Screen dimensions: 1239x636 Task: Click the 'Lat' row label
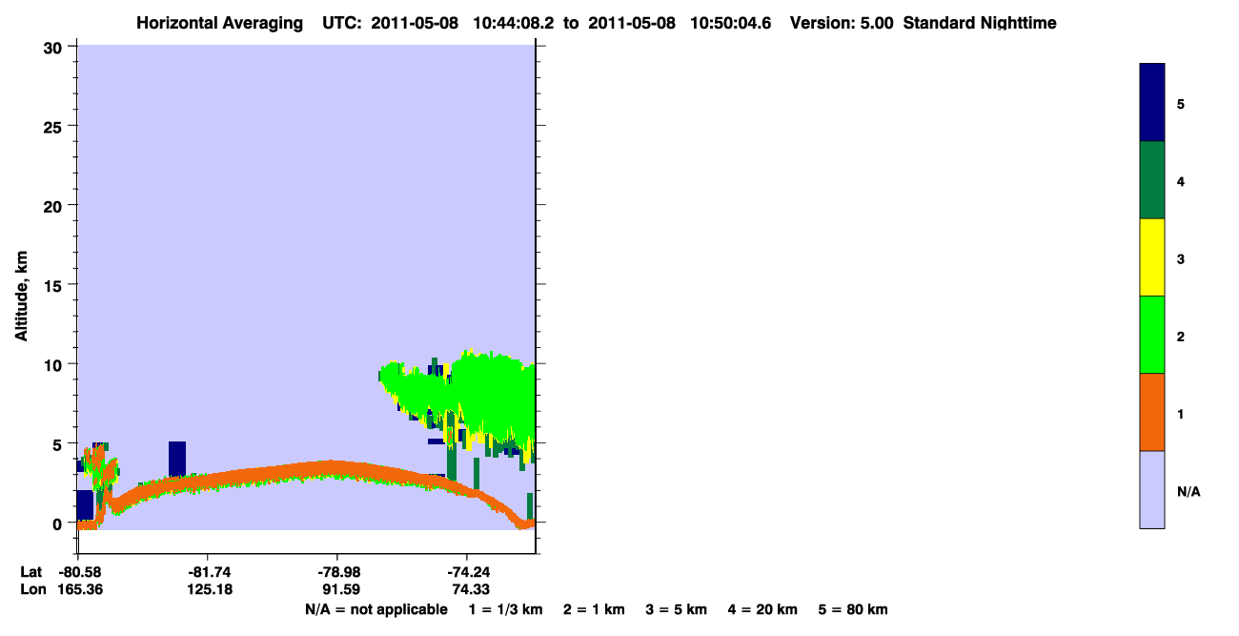click(30, 572)
